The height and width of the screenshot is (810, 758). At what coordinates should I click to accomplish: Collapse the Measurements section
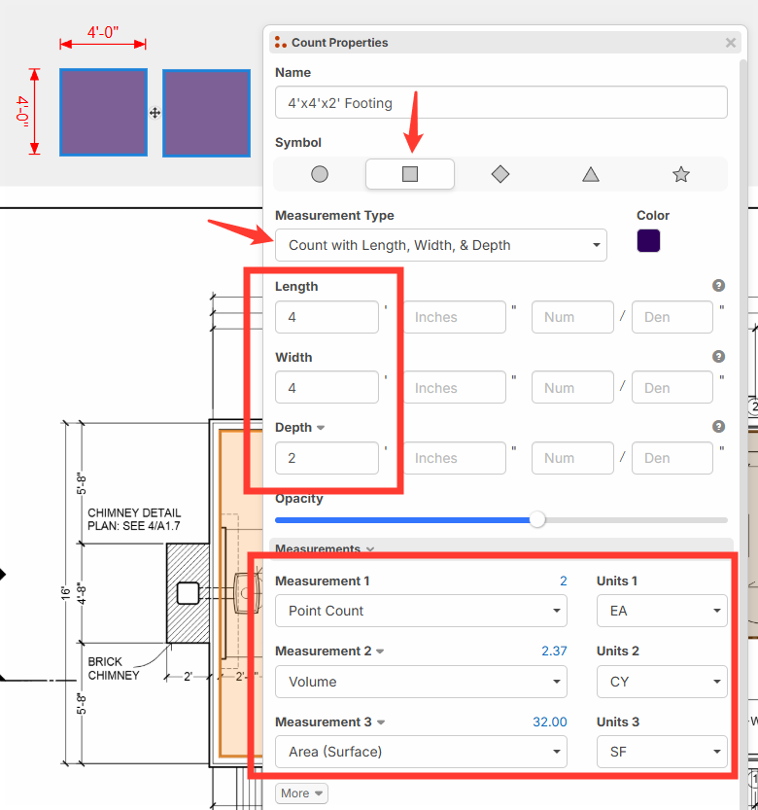[370, 549]
